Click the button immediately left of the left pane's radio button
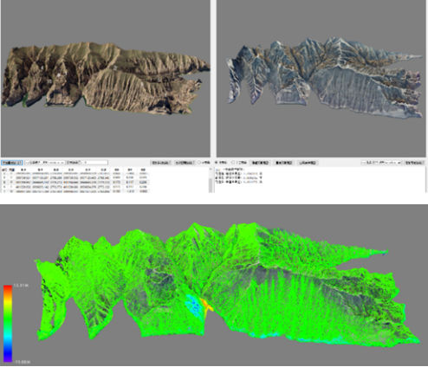The image size is (428, 367). [x=185, y=163]
